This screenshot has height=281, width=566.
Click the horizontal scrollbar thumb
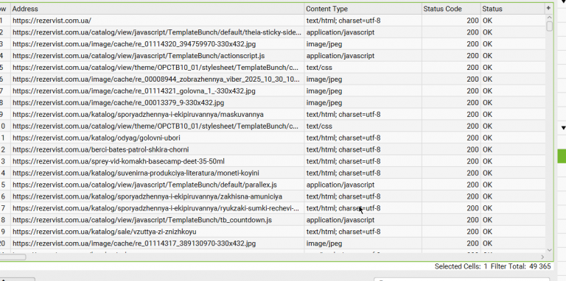[x=13, y=257]
